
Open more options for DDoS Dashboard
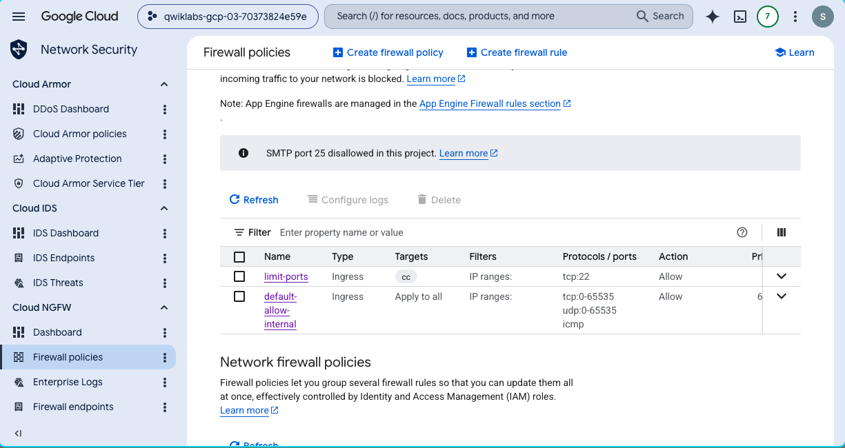click(165, 109)
